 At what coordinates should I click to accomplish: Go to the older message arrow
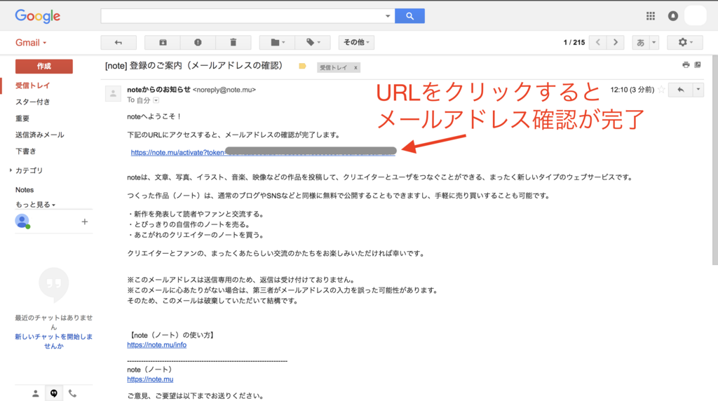pos(616,42)
